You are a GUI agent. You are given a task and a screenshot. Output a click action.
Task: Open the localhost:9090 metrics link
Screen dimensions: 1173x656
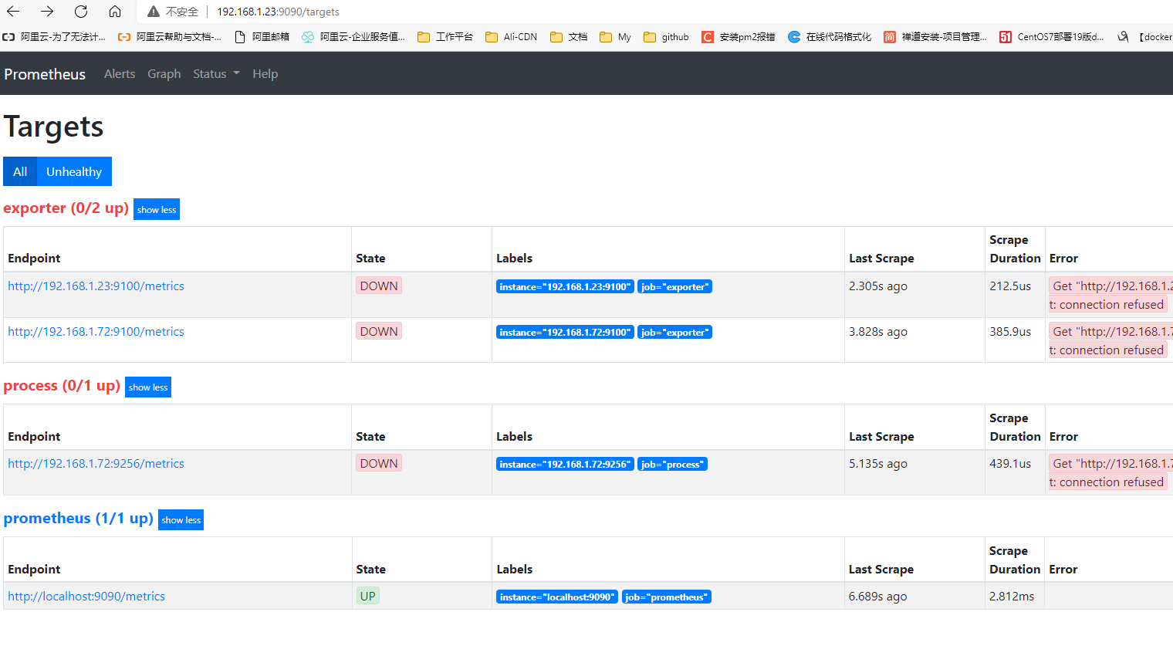pyautogui.click(x=86, y=596)
